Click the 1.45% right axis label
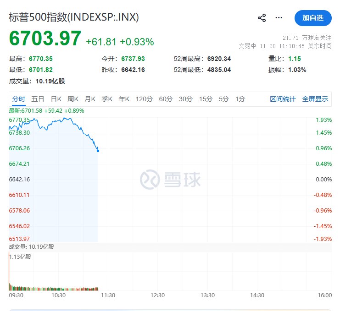The height and width of the screenshot is (311, 340). [324, 133]
